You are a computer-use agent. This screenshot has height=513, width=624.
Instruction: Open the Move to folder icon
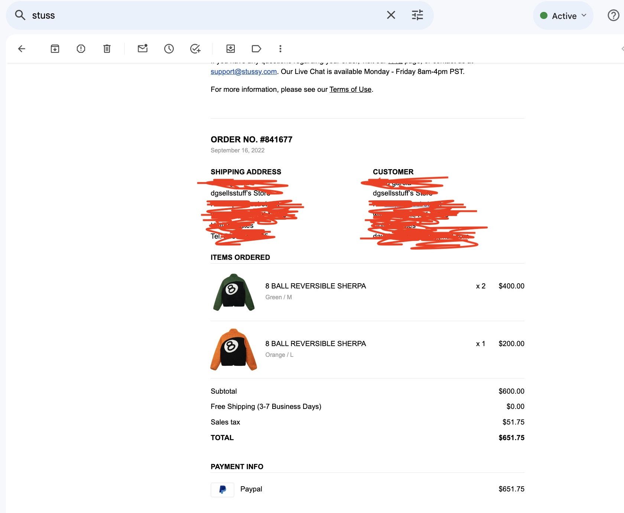(231, 49)
